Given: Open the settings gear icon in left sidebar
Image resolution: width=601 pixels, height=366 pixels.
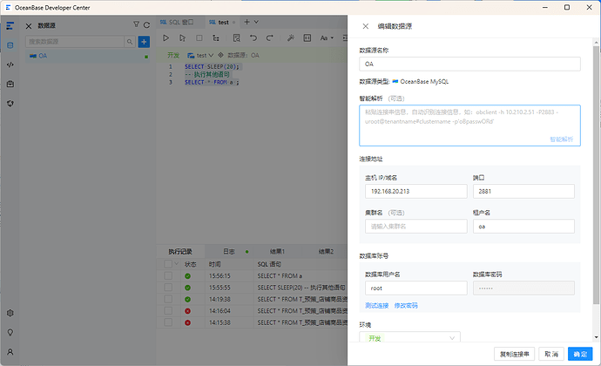Looking at the screenshot, I should pos(10,313).
